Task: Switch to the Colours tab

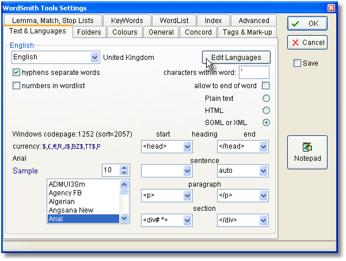Action: pos(125,32)
